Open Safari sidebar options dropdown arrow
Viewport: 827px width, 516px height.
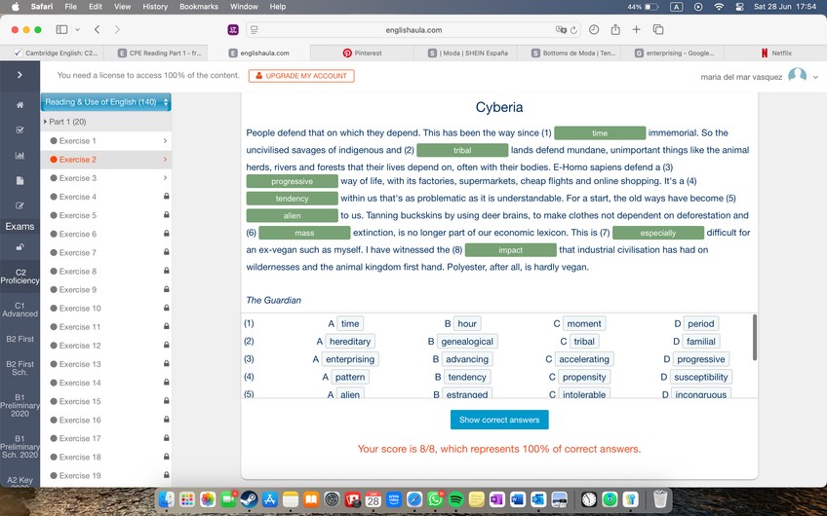pos(78,29)
